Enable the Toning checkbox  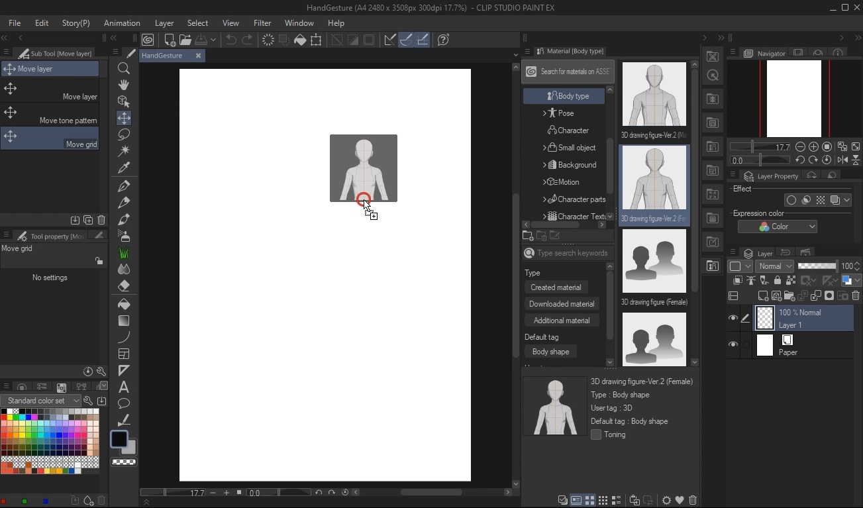click(x=596, y=434)
